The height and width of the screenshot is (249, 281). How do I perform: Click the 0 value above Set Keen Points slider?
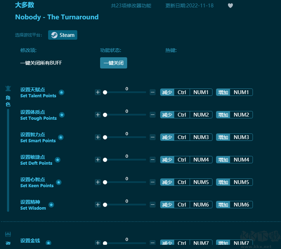(x=126, y=178)
